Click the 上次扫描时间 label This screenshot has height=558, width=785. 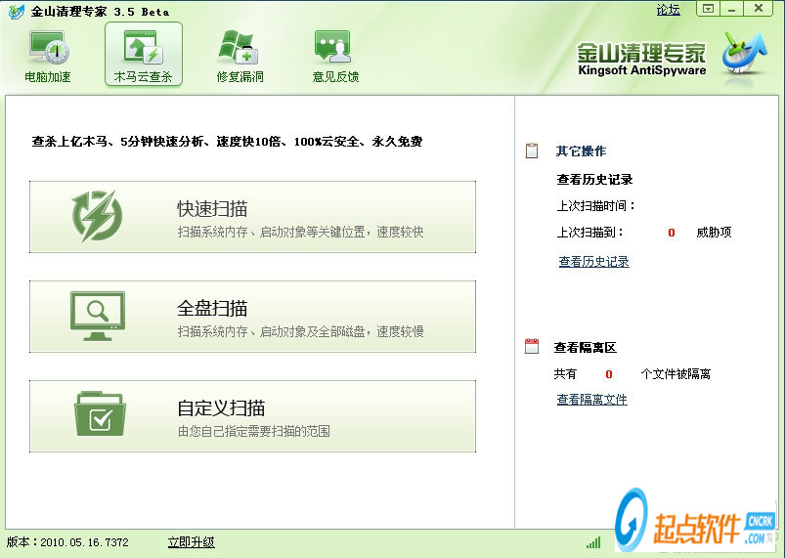pos(595,205)
